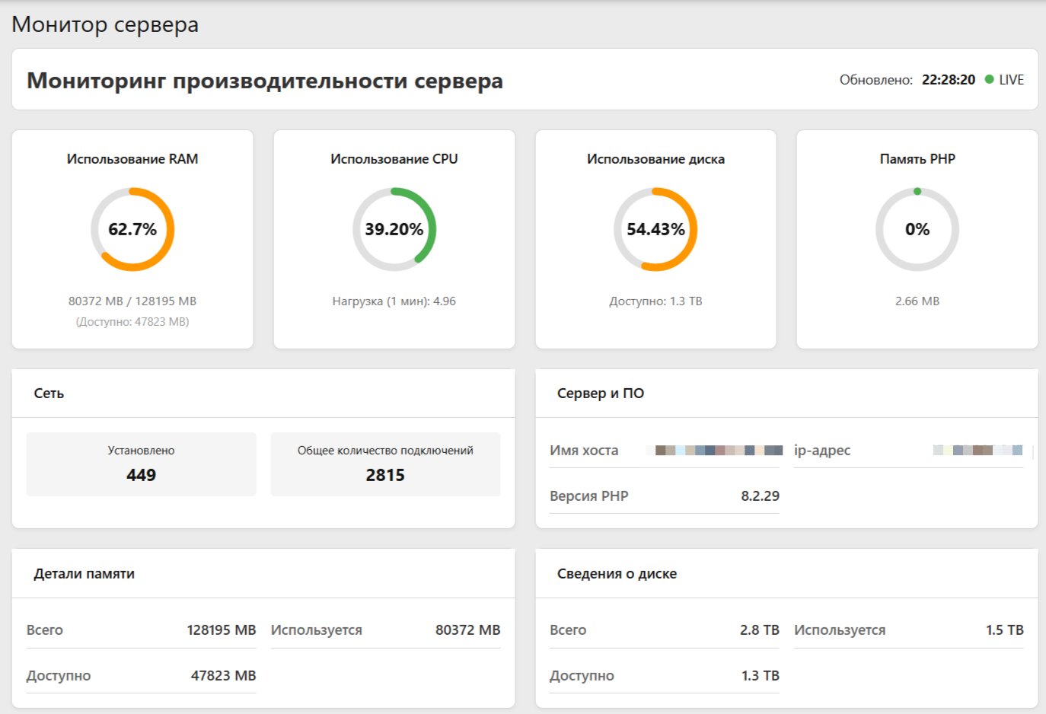Click the update time 22:28:20
Screen dimensions: 1046x714
coord(948,80)
